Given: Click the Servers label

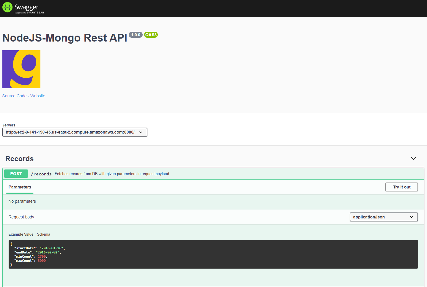Looking at the screenshot, I should tap(9, 125).
